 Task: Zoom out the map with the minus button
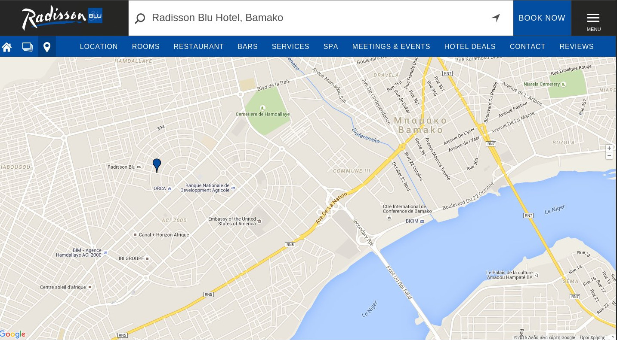(x=609, y=156)
